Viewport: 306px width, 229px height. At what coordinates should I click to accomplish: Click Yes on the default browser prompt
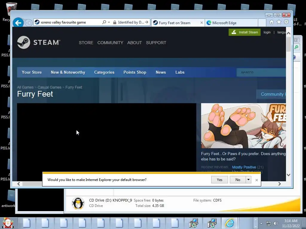220,180
